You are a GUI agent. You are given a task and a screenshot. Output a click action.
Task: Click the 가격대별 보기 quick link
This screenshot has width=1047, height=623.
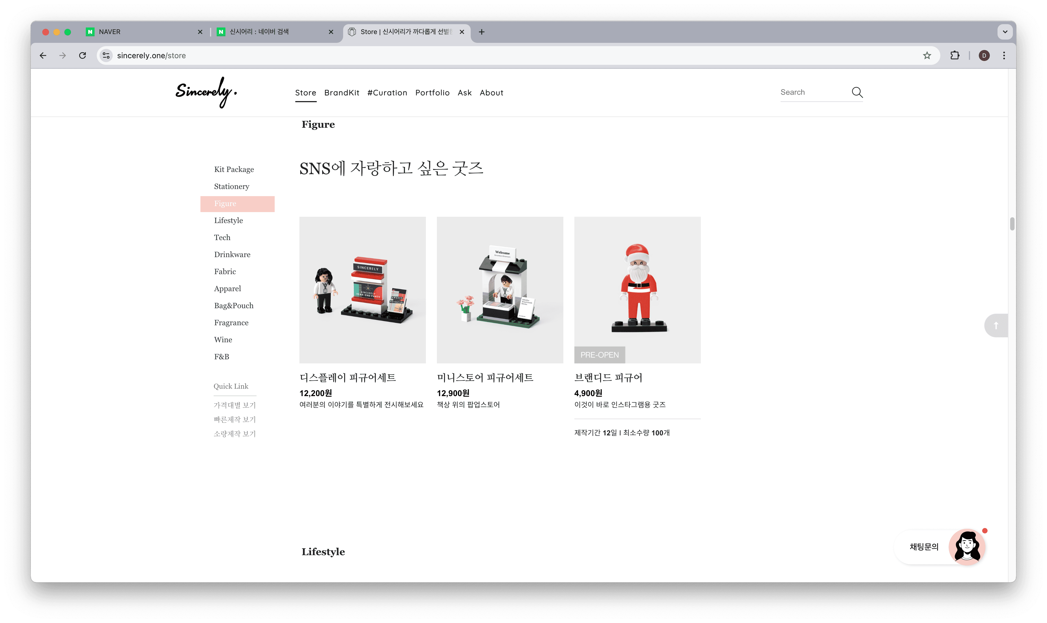coord(235,405)
